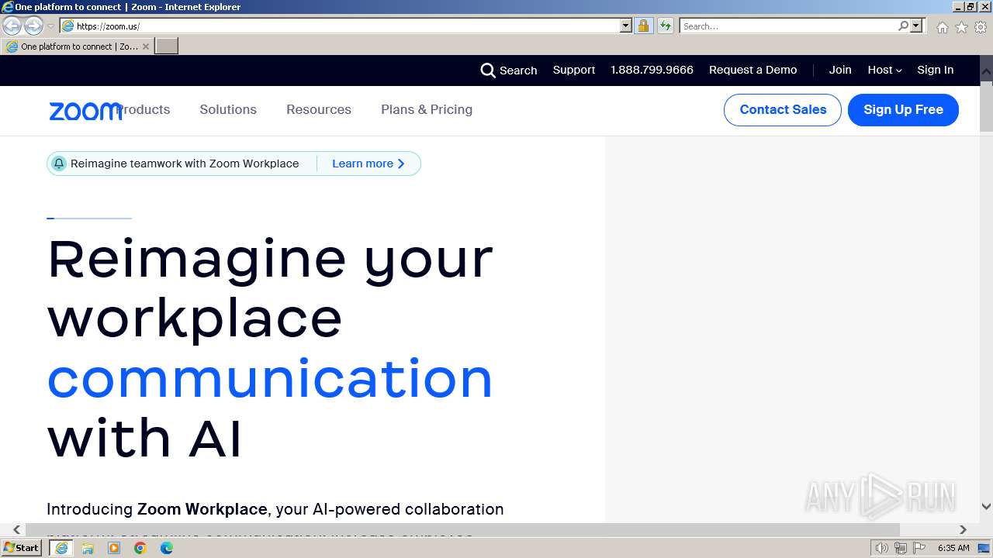Click the 1.888.799.9666 phone number
This screenshot has width=993, height=558.
pos(652,70)
